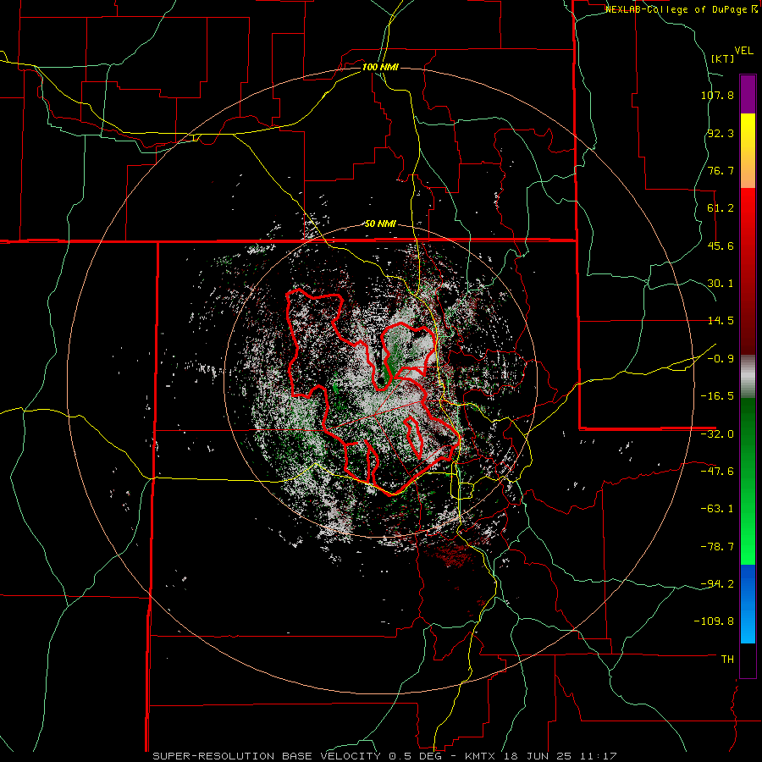
Task: Click the 76.7 velocity scale value
Action: [721, 170]
